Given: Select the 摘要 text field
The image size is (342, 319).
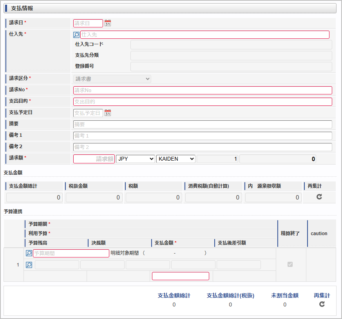Looking at the screenshot, I should (202, 125).
